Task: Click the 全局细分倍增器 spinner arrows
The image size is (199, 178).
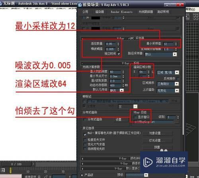Action: click(x=176, y=49)
